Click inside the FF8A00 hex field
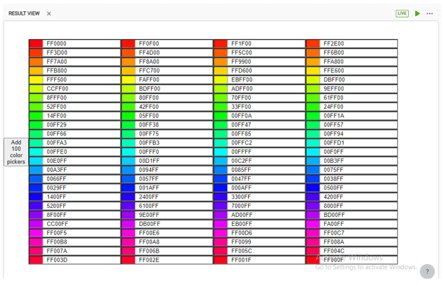Screen dimensions: 442x285 click(x=174, y=62)
